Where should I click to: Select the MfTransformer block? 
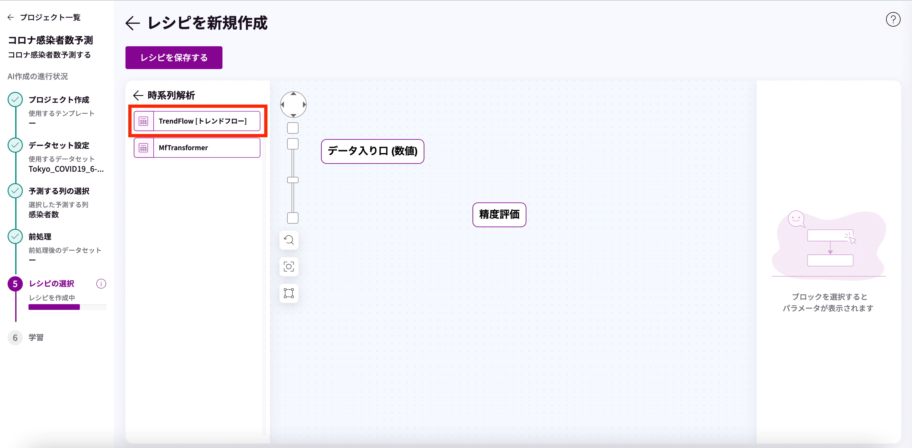[197, 148]
